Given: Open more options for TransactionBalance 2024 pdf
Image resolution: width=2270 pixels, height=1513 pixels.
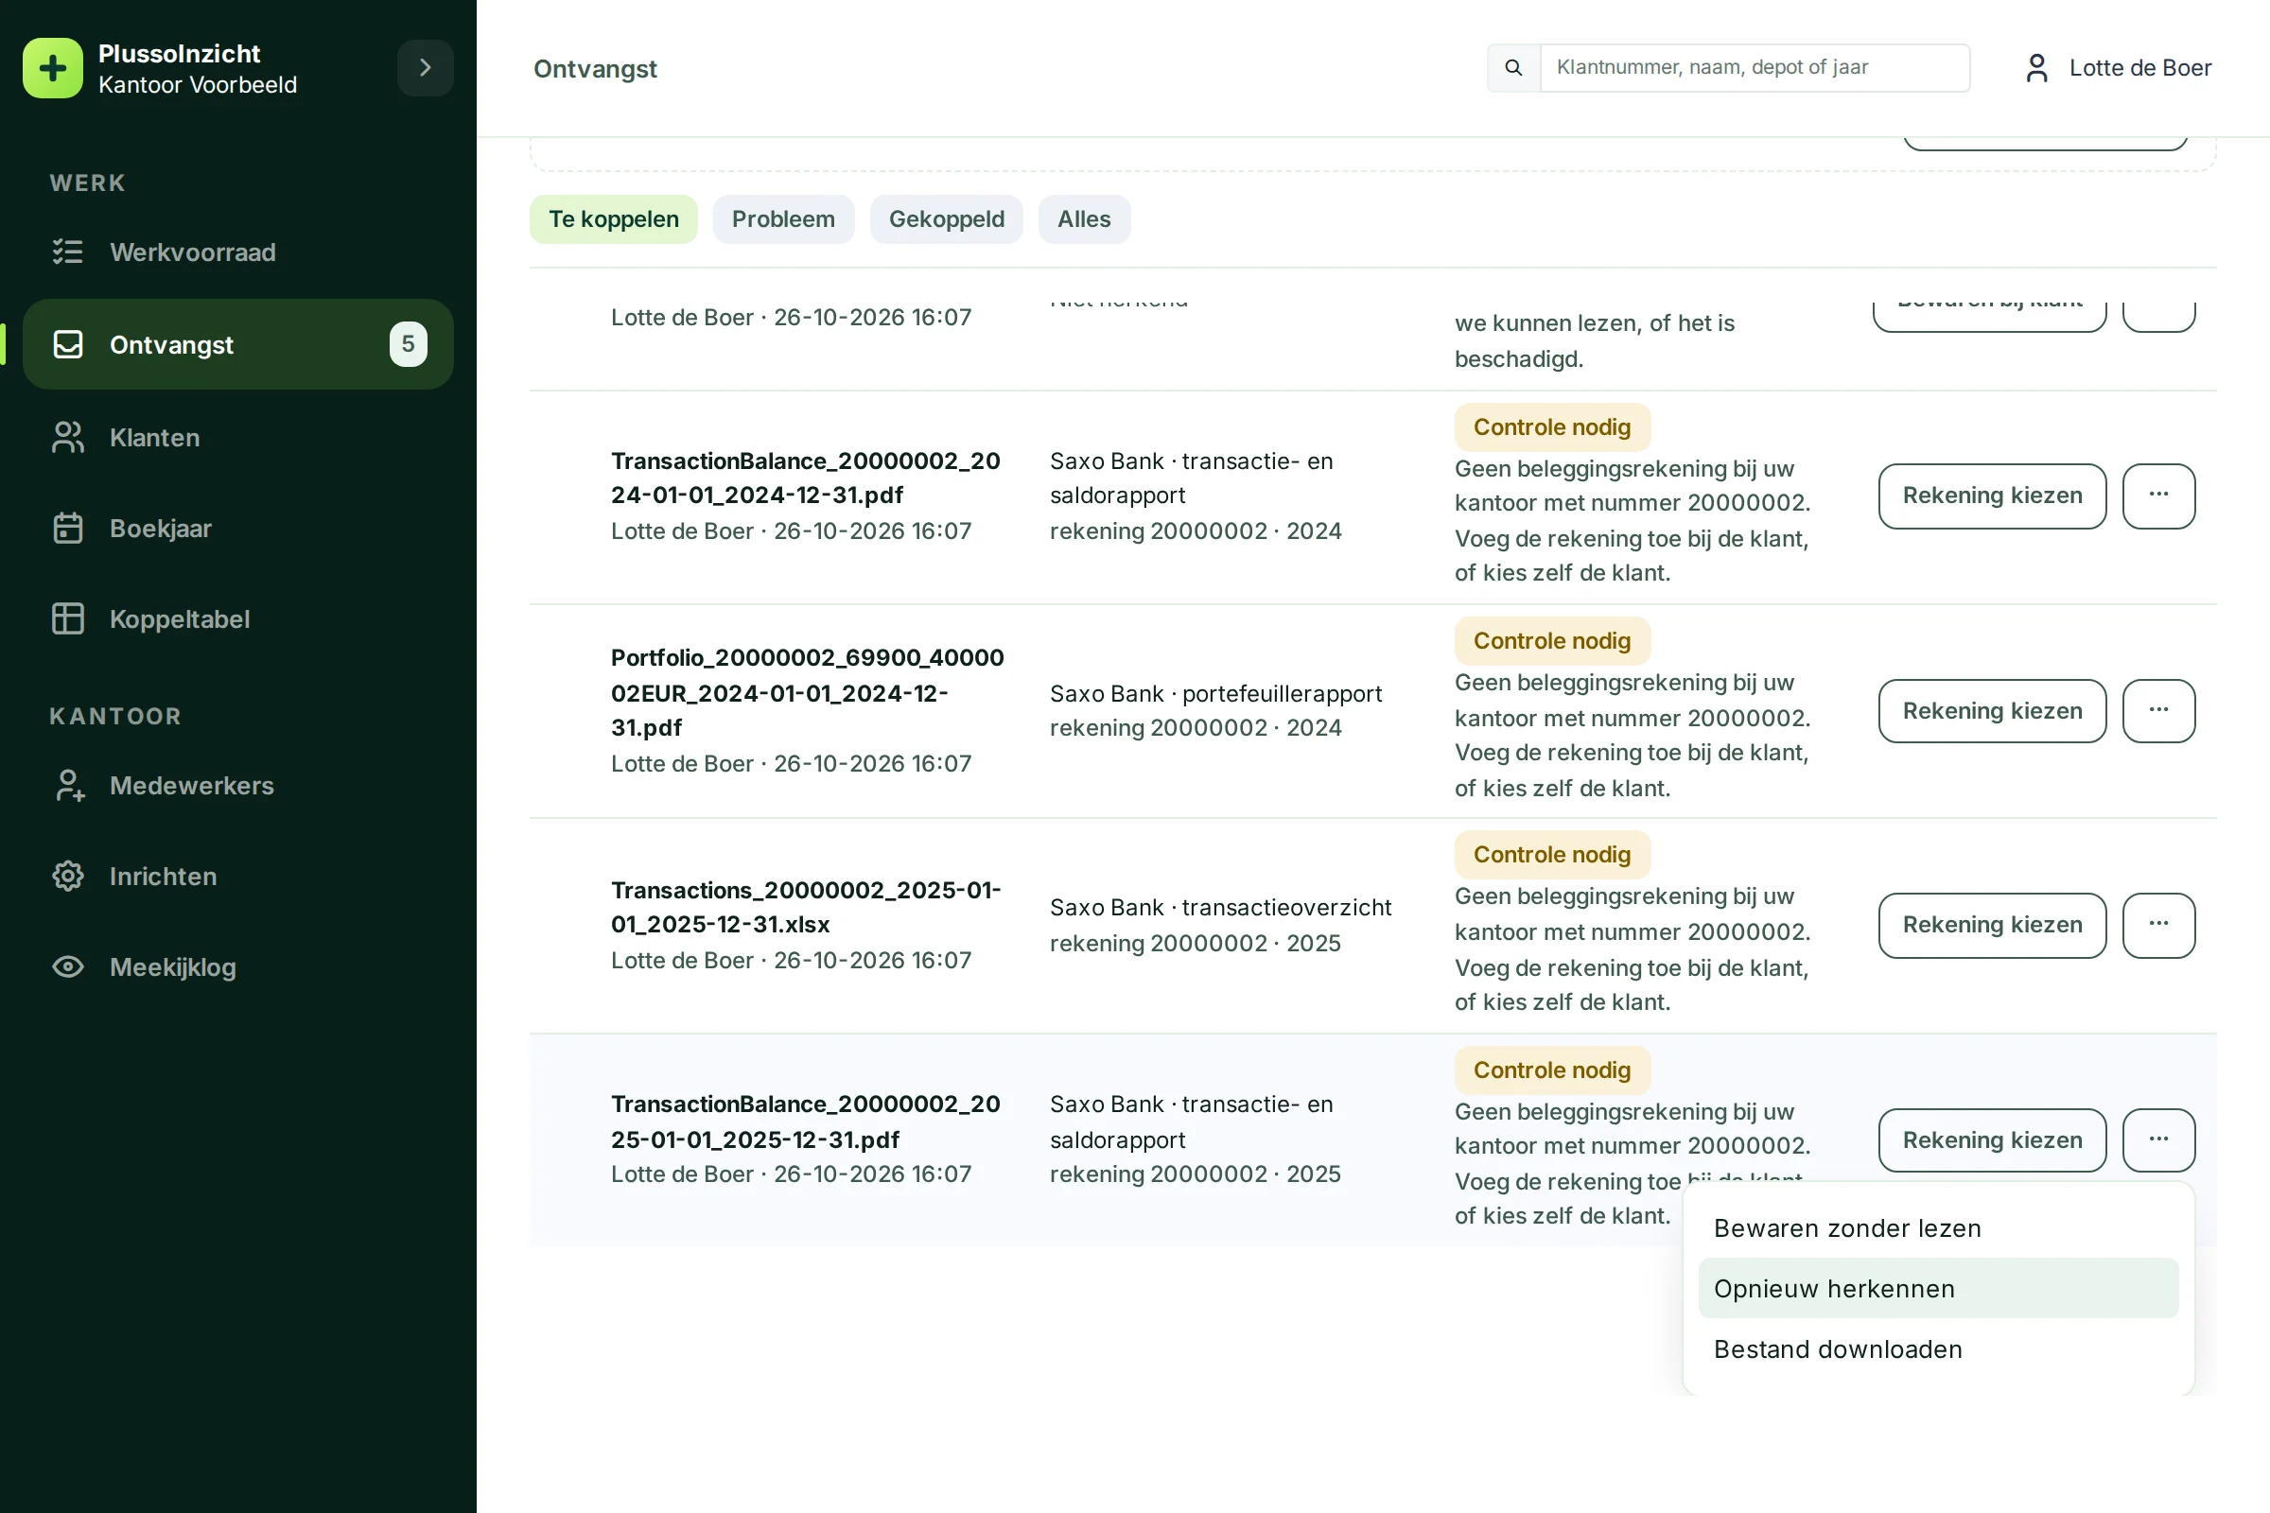Looking at the screenshot, I should click(2158, 496).
